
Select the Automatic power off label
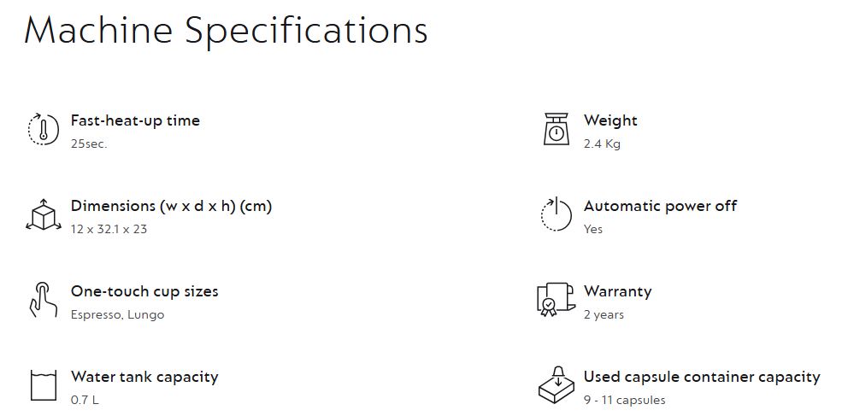pyautogui.click(x=660, y=206)
